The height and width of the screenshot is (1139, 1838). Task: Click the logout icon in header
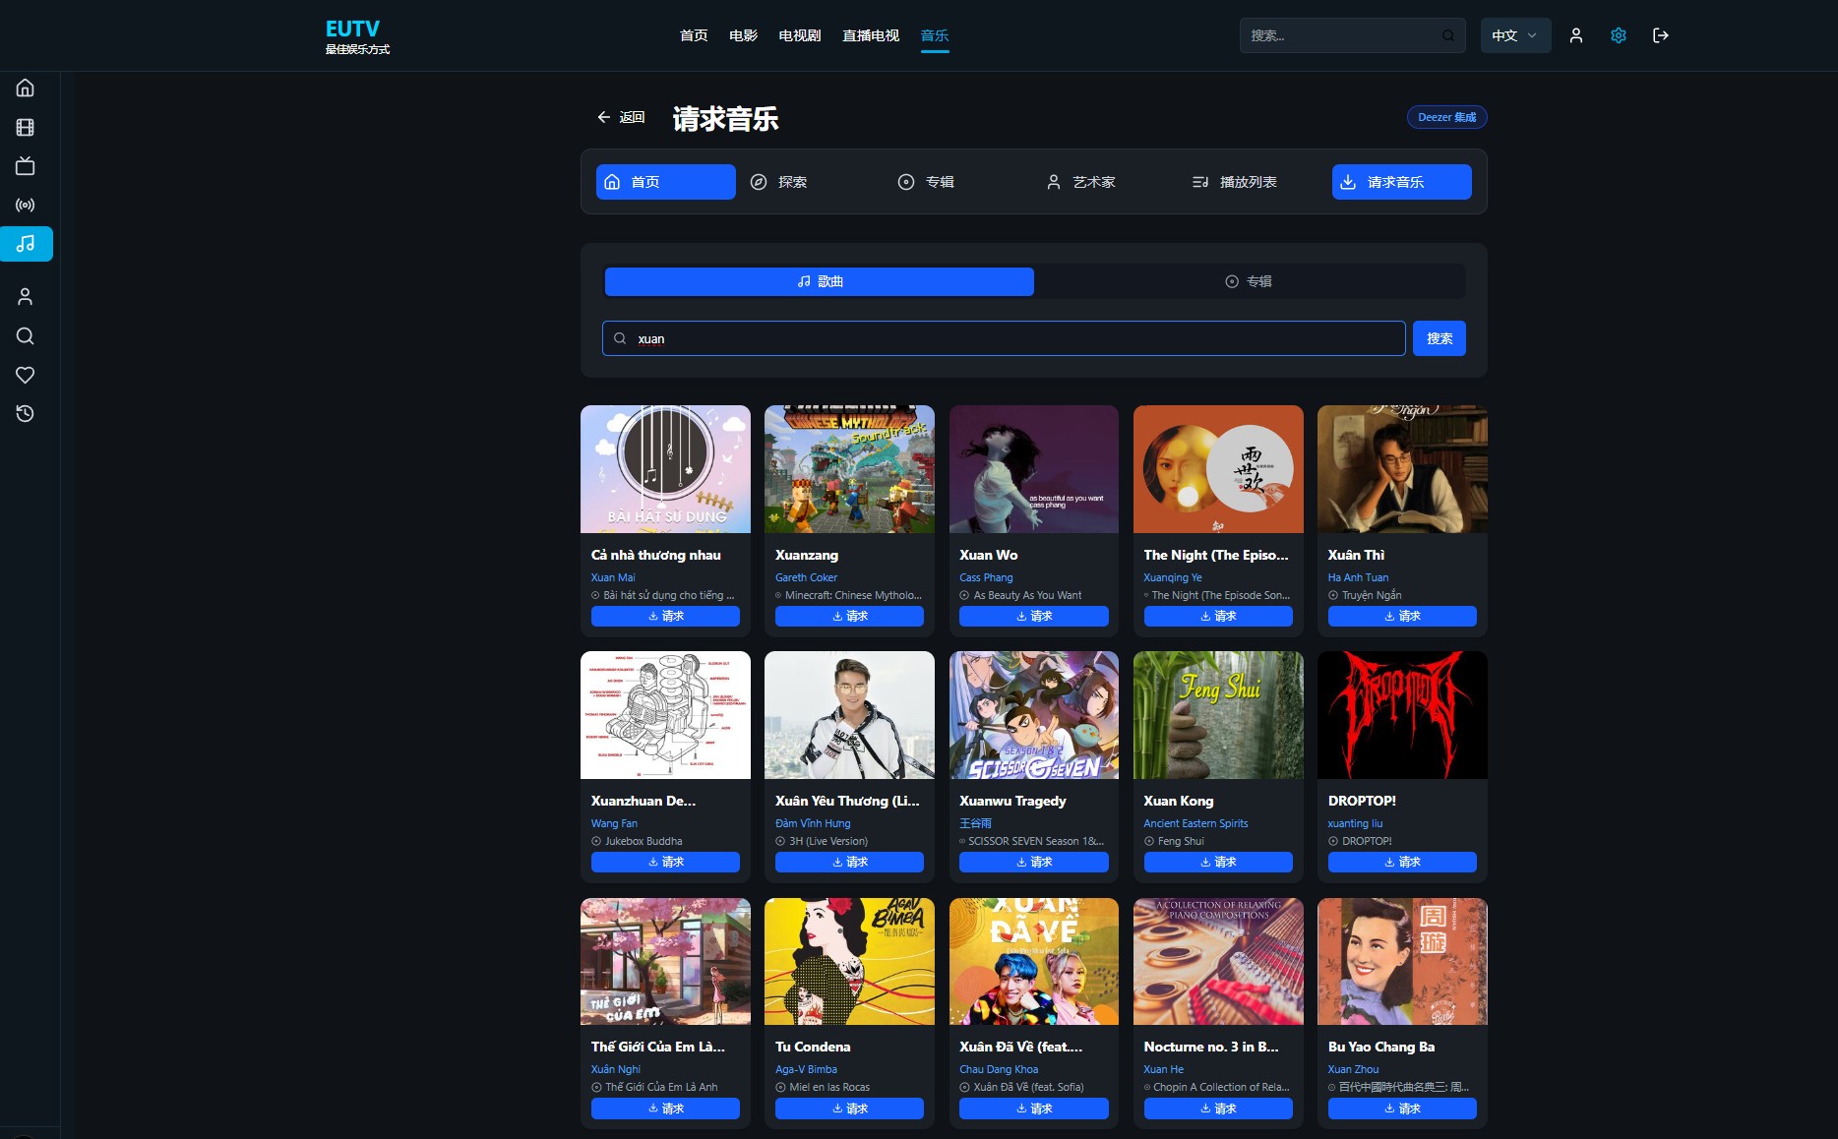pos(1661,35)
